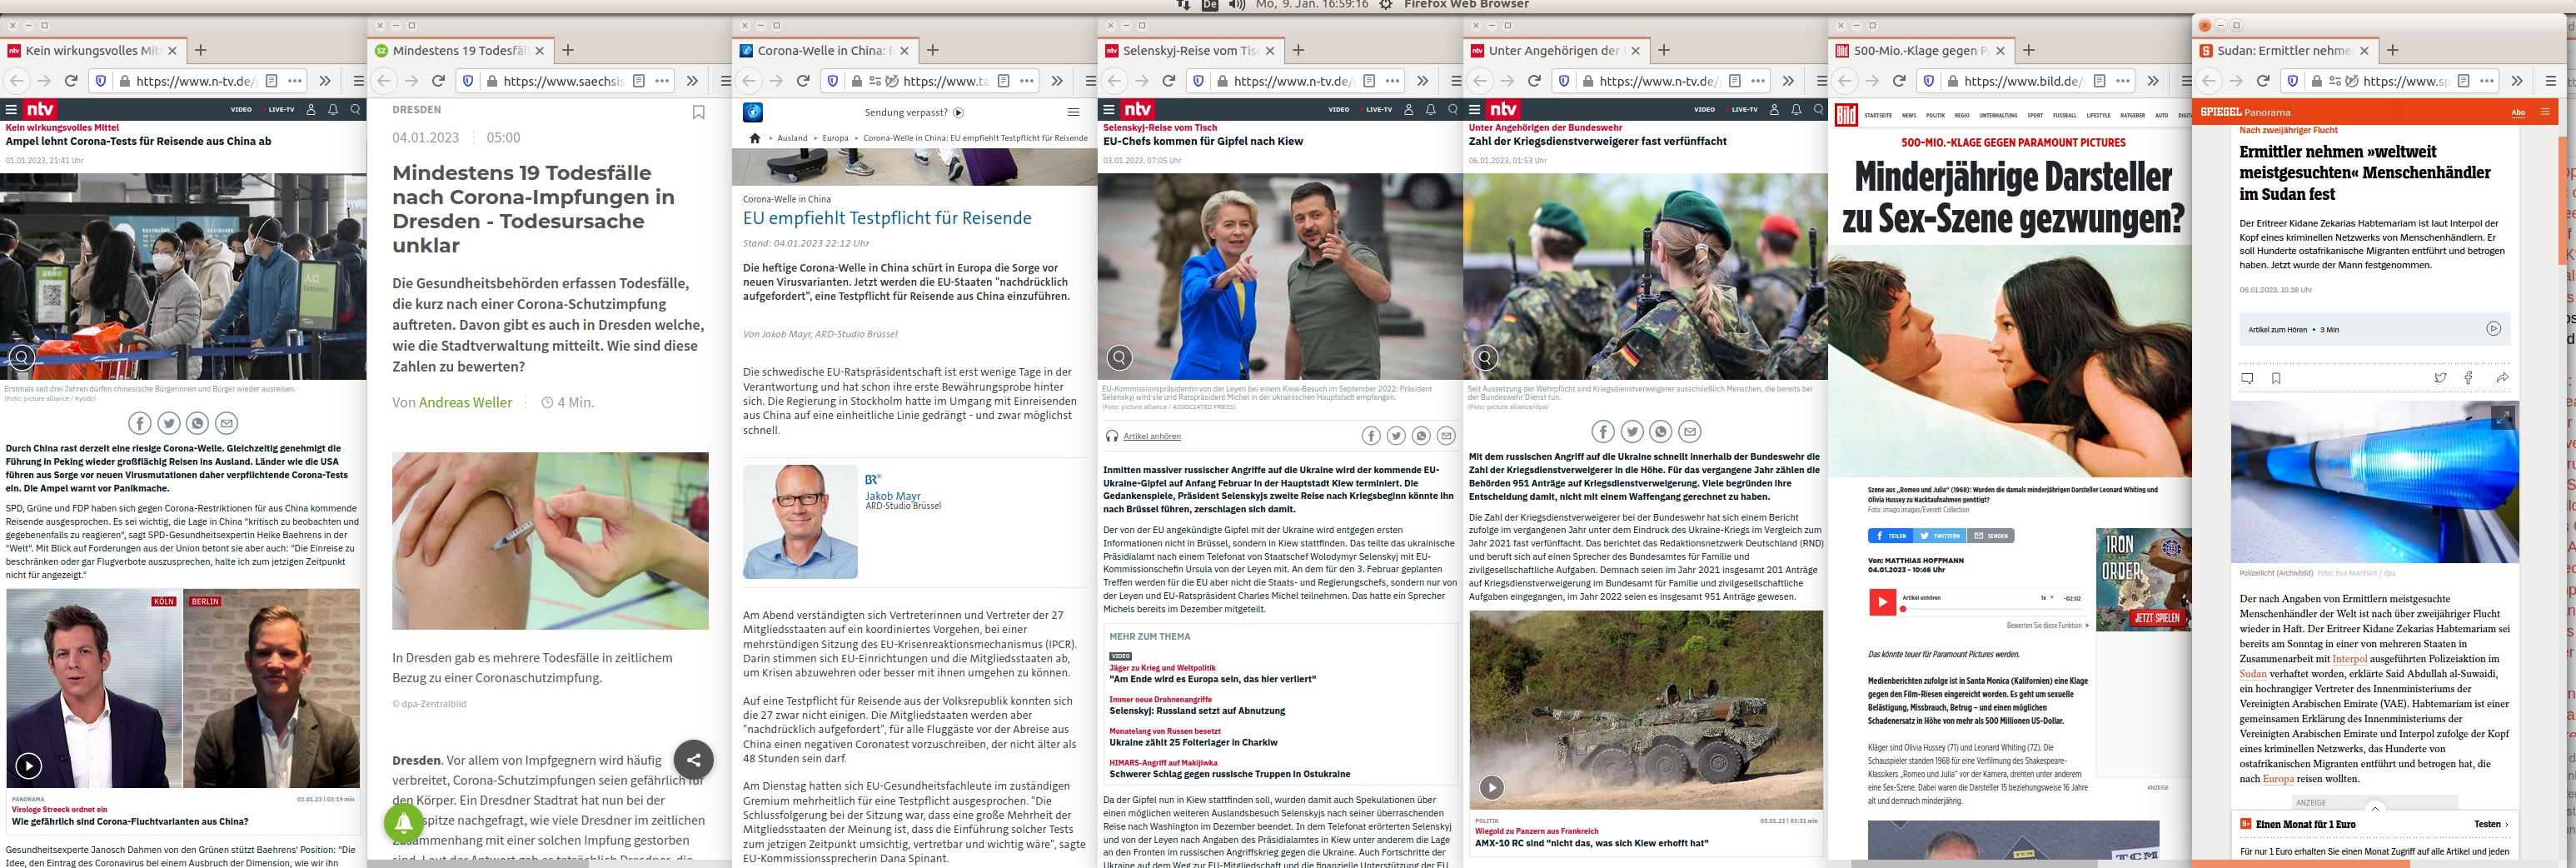
Task: Play AMX-10 RC tank video on ntv
Action: point(1491,787)
